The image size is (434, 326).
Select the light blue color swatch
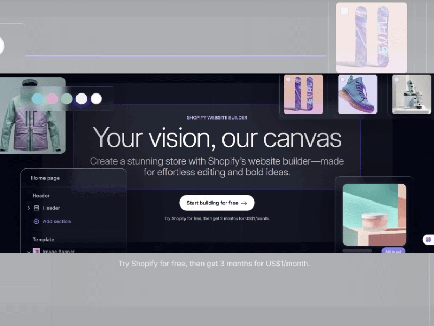pyautogui.click(x=37, y=99)
